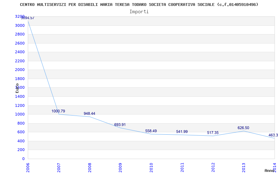Select the 2013 year tick label
The height and width of the screenshot is (174, 278).
coord(244,167)
